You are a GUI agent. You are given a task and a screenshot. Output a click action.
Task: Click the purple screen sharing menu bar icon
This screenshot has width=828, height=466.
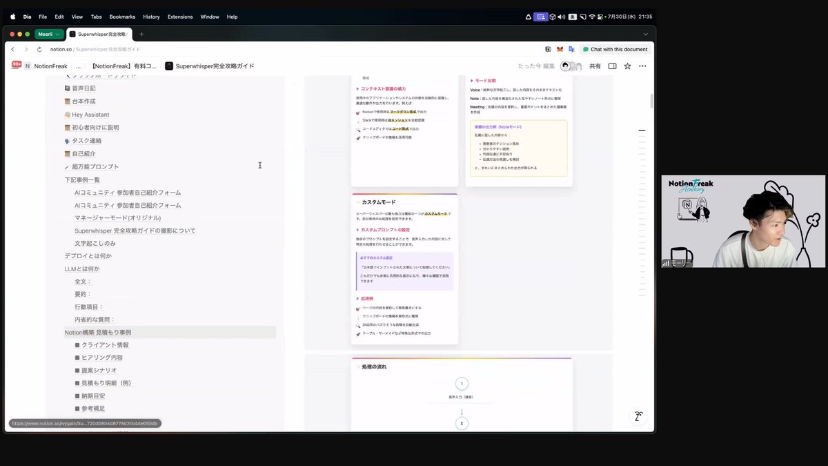tap(542, 17)
